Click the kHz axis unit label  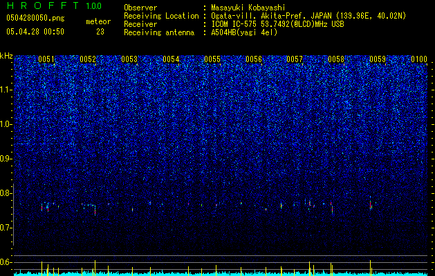[6, 56]
